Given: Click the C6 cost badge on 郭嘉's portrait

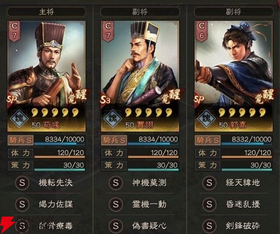Looking at the screenshot, I should (201, 31).
